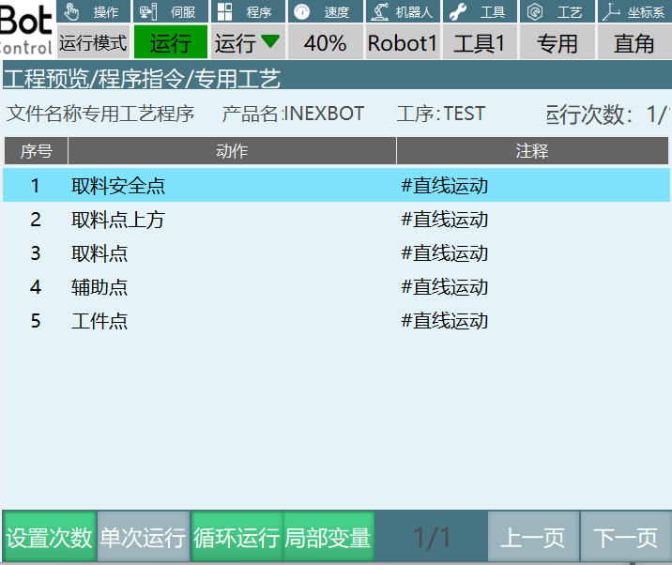Viewport: 672px width, 565px height.
Task: Start 循环运行 cycle run
Action: point(236,538)
